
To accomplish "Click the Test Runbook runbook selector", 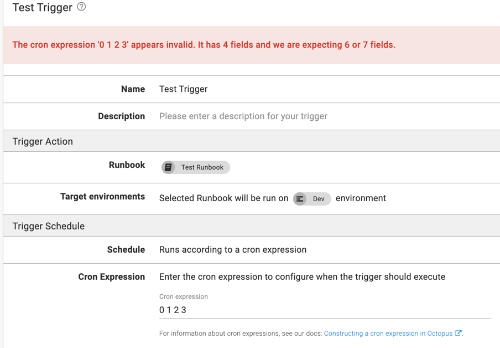I will (x=195, y=167).
